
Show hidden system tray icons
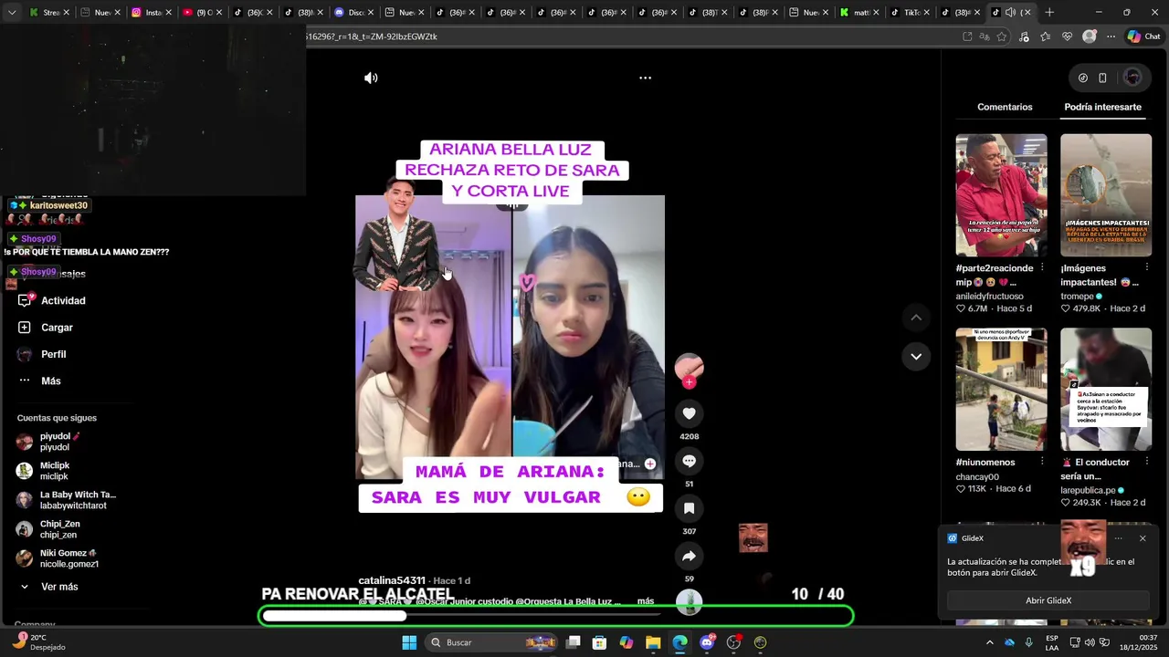coord(989,642)
